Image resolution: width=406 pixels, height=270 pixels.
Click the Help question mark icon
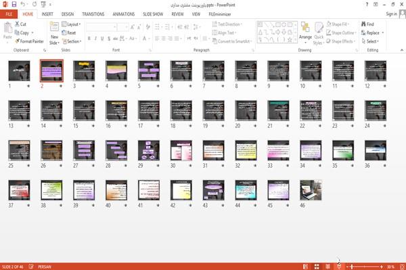tap(367, 5)
